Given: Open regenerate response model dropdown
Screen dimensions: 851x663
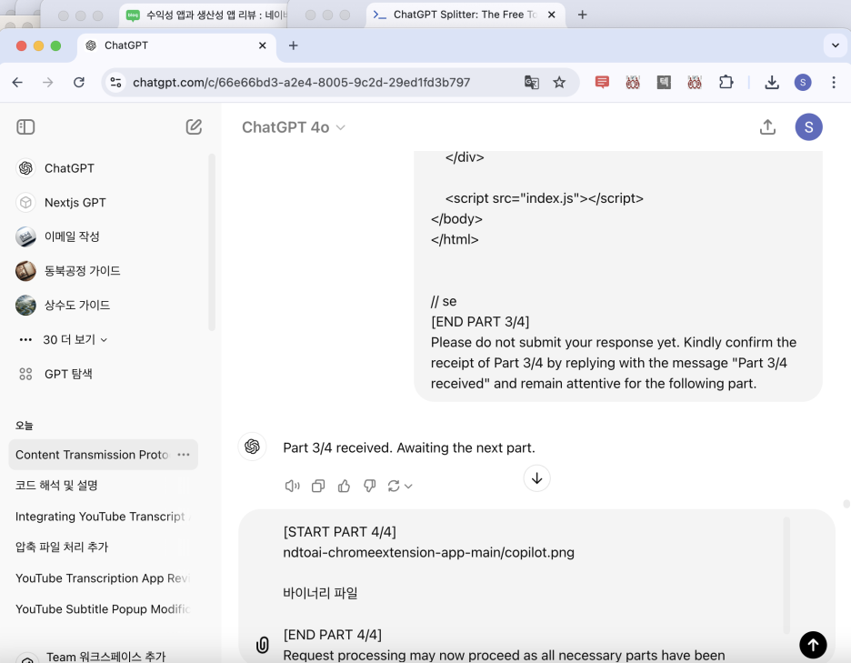Looking at the screenshot, I should [x=400, y=486].
